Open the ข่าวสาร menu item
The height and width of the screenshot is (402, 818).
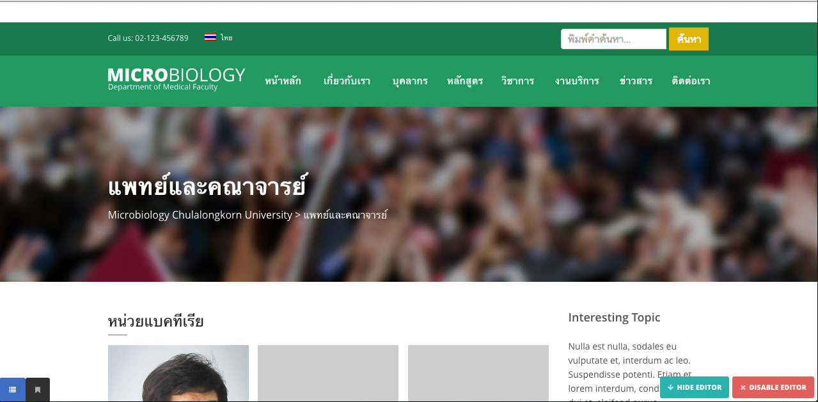tap(636, 81)
